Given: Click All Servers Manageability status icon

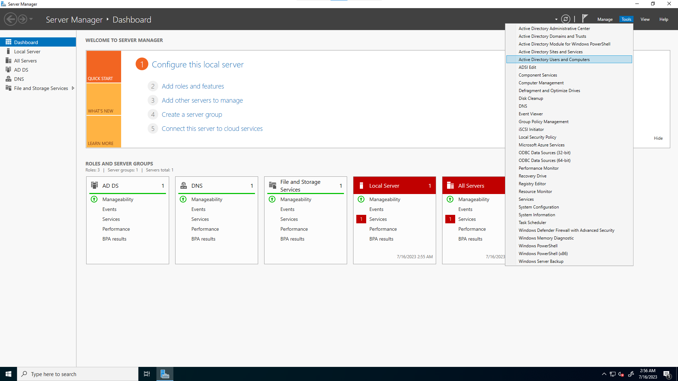Looking at the screenshot, I should pyautogui.click(x=450, y=199).
